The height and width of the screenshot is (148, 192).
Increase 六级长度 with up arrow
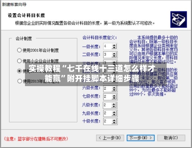click(x=114, y=87)
